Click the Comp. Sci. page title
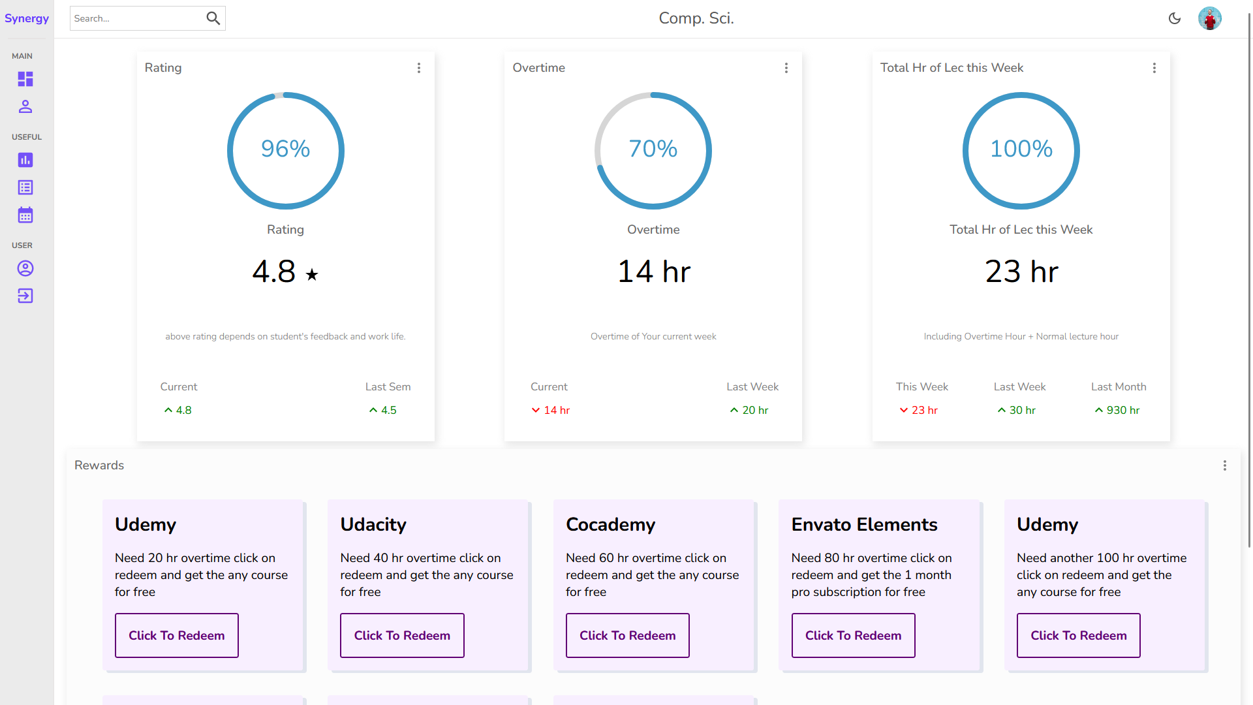The image size is (1253, 705). coord(696,18)
